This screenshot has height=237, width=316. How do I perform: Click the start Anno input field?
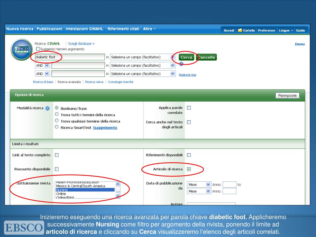tap(229, 185)
